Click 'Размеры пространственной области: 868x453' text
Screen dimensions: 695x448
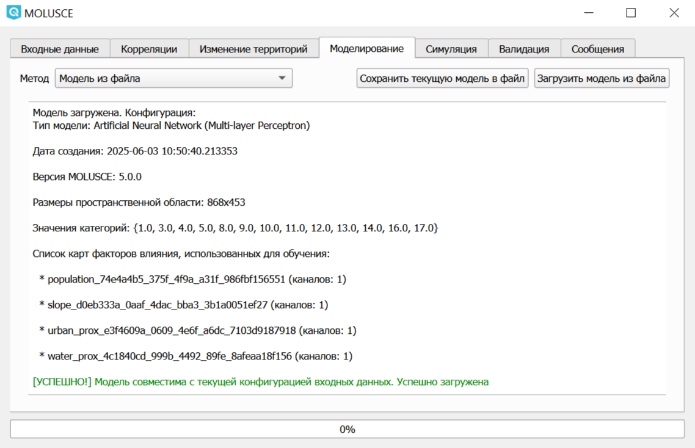[139, 203]
